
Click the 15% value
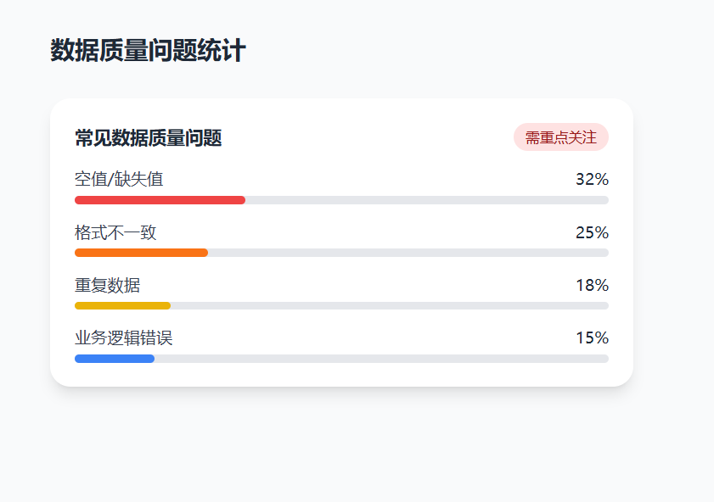click(x=592, y=337)
